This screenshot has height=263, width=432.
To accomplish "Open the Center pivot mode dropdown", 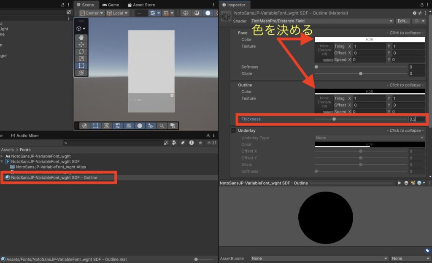I will 92,13.
